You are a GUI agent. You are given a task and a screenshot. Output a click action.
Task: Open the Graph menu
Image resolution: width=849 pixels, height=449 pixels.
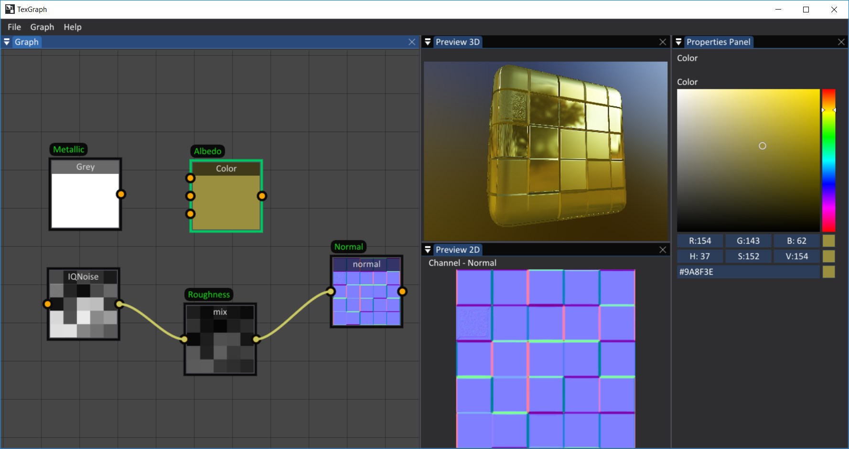[42, 27]
